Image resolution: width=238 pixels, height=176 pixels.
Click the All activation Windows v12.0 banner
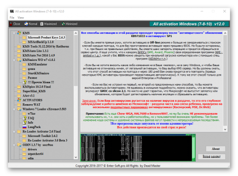189,24
